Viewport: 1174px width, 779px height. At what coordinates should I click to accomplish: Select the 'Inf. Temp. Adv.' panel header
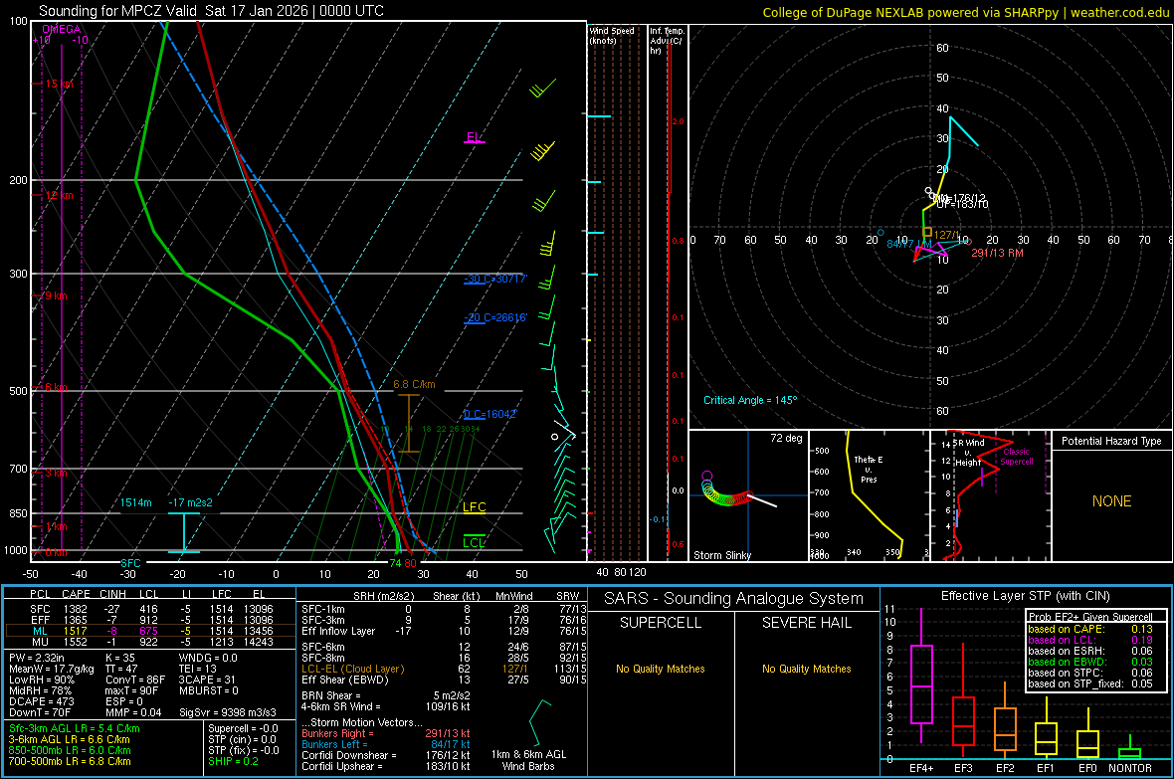point(667,41)
